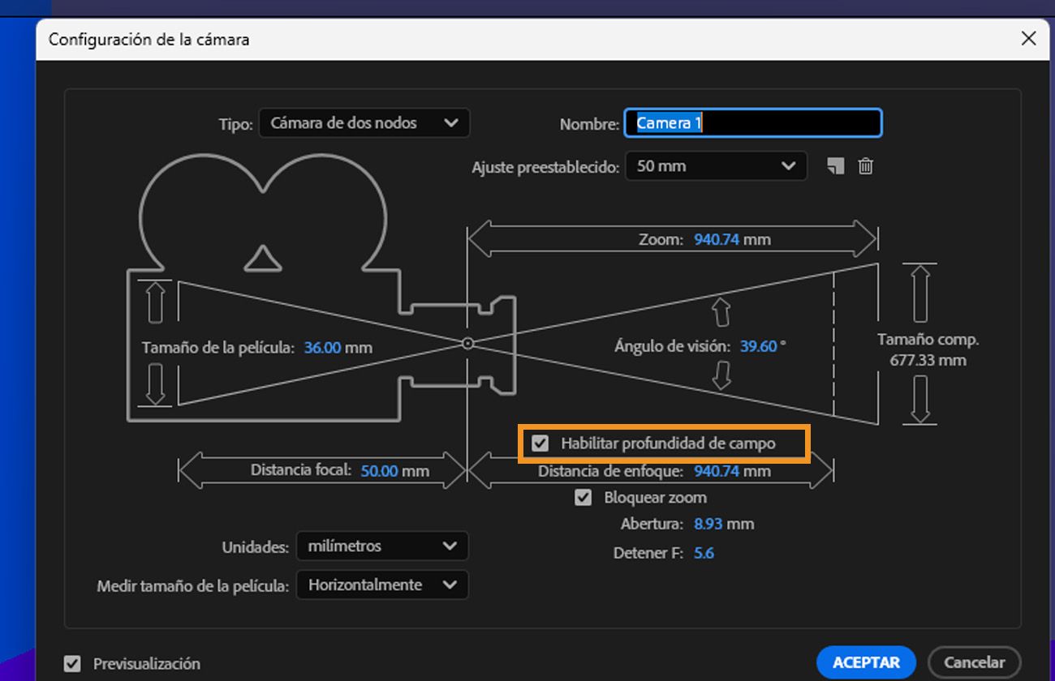Click the Detener F 5.6 value

[704, 553]
